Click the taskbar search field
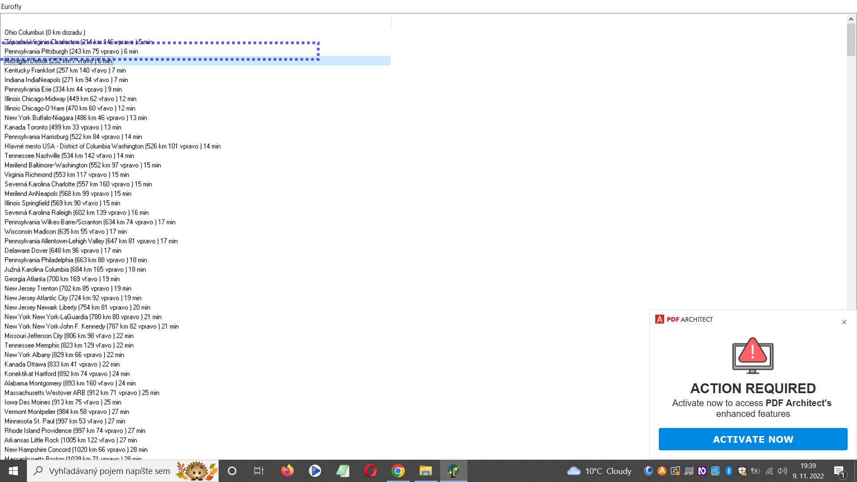This screenshot has width=857, height=482. pyautogui.click(x=123, y=471)
